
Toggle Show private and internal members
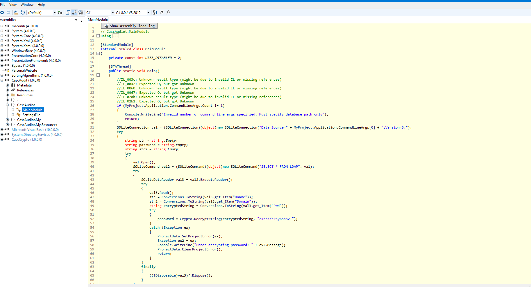click(74, 12)
